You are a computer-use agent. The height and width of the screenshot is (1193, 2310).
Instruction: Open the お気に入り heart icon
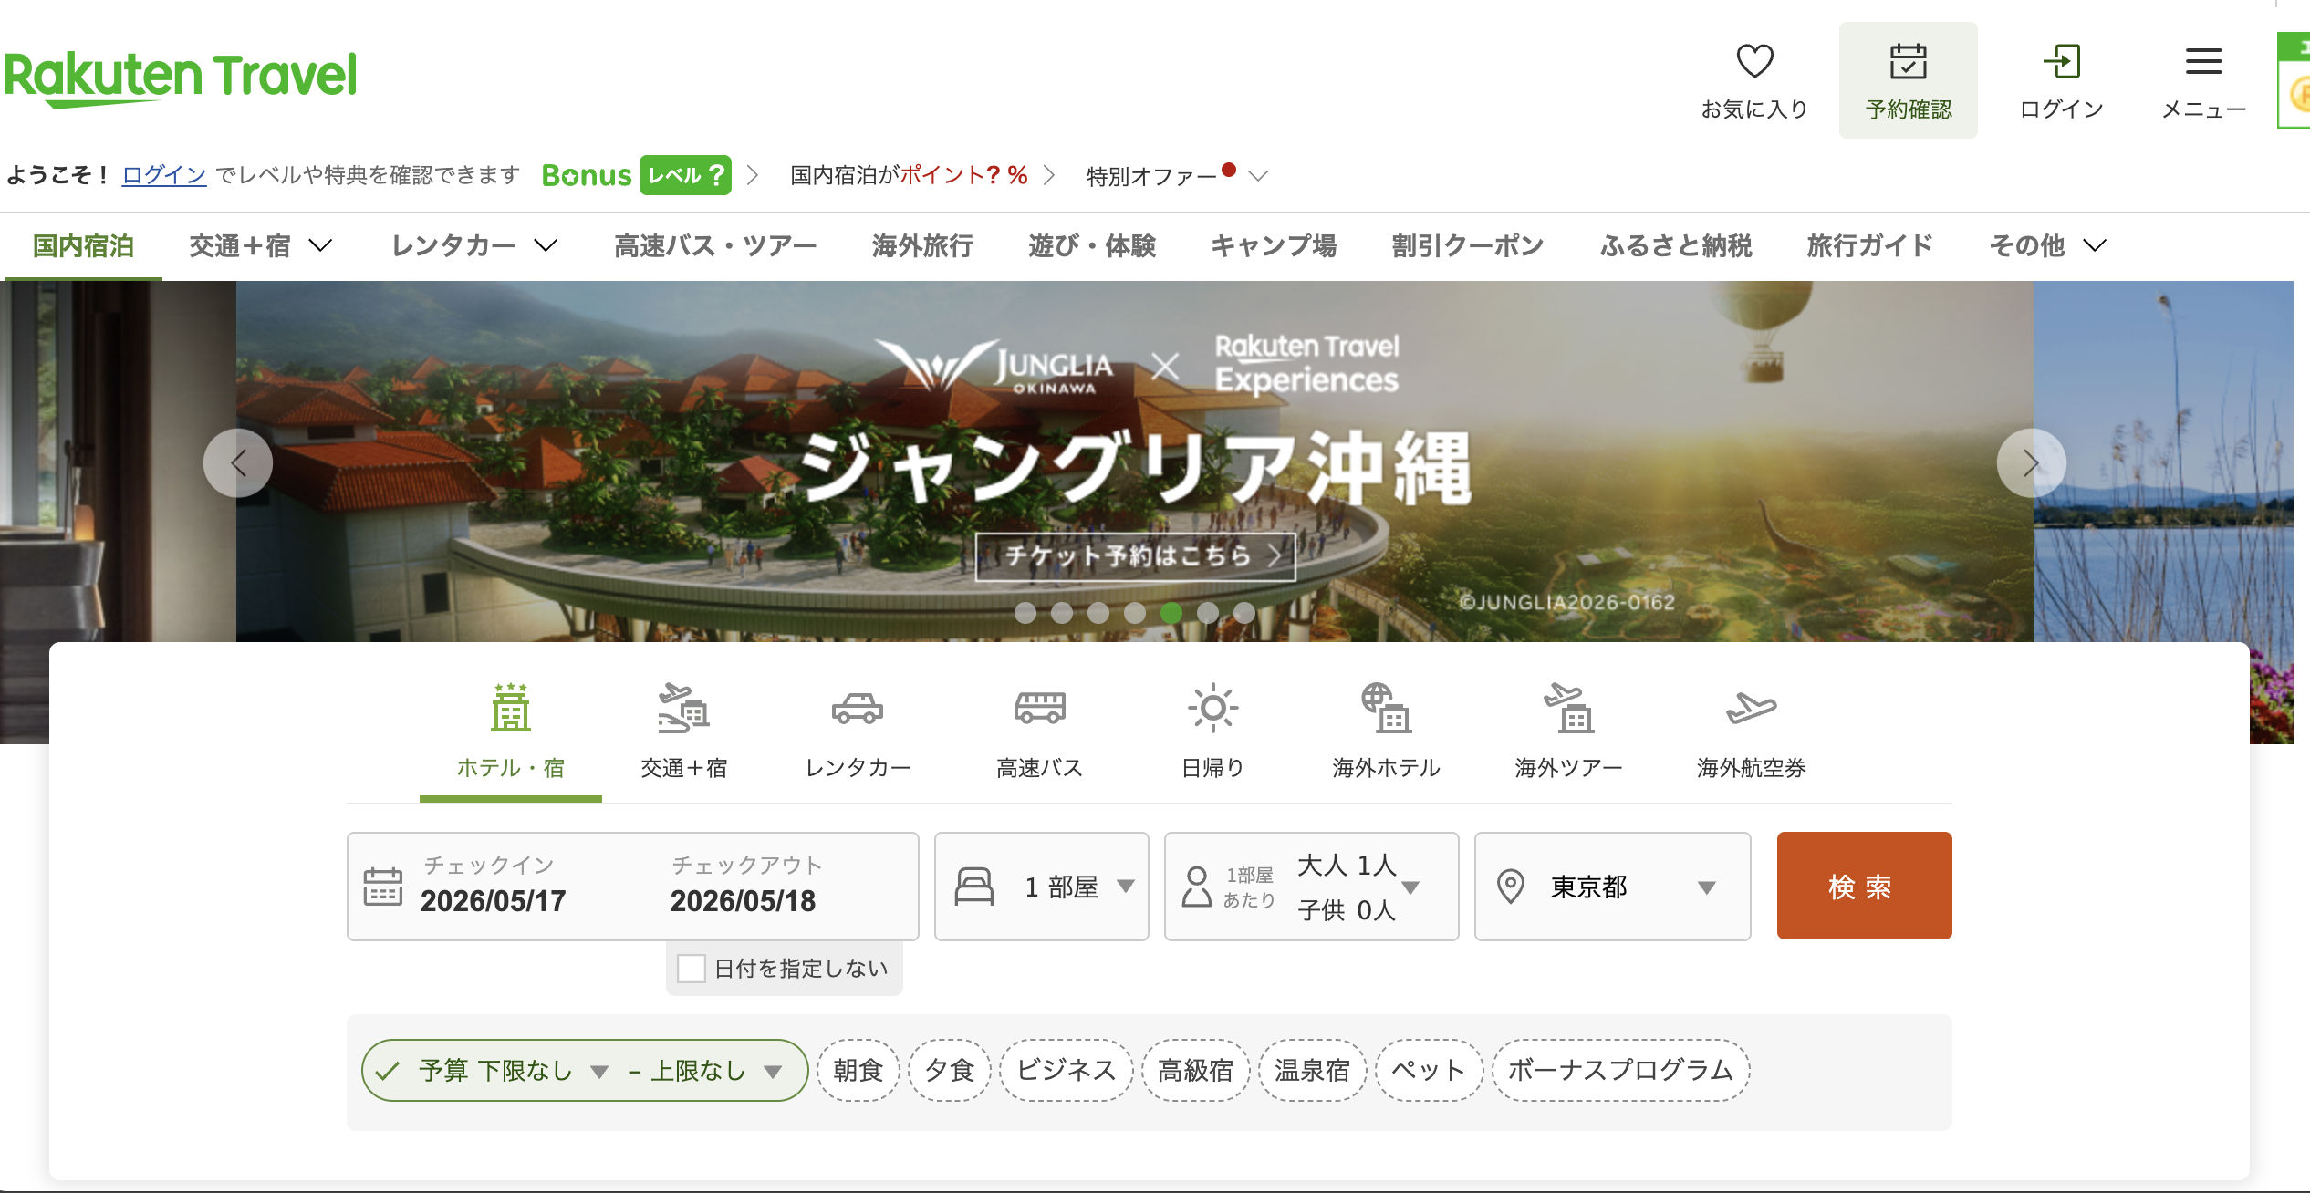click(1753, 62)
